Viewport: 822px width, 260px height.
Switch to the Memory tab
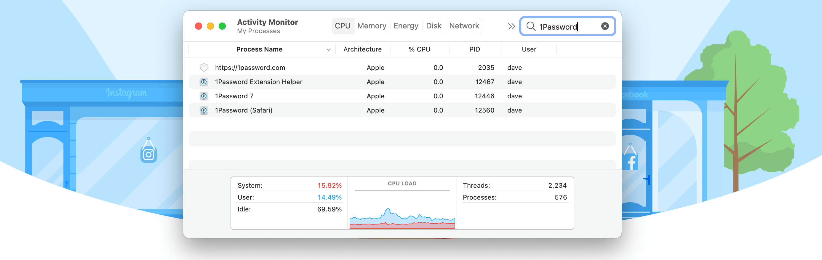pos(372,26)
